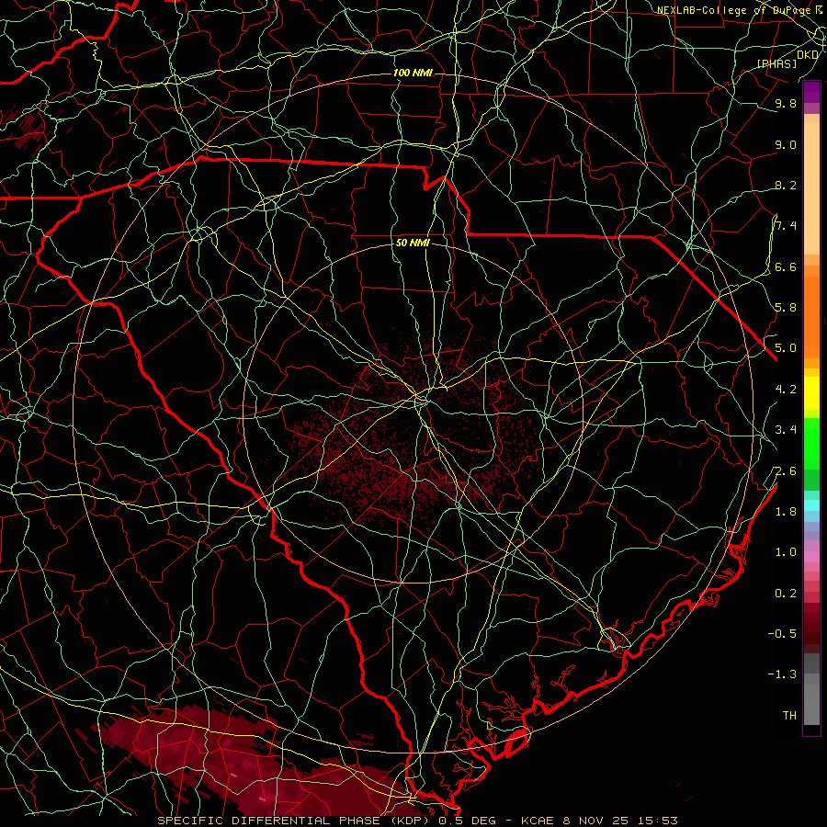The image size is (827, 827).
Task: Click the product caption text at the bottom
Action: (418, 821)
